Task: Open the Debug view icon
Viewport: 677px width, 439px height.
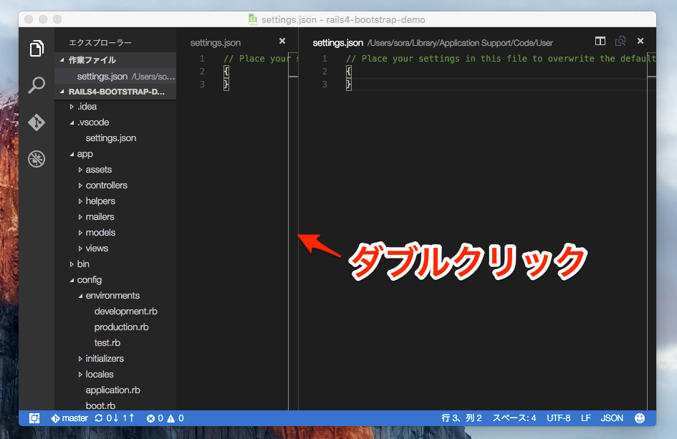Action: [37, 159]
